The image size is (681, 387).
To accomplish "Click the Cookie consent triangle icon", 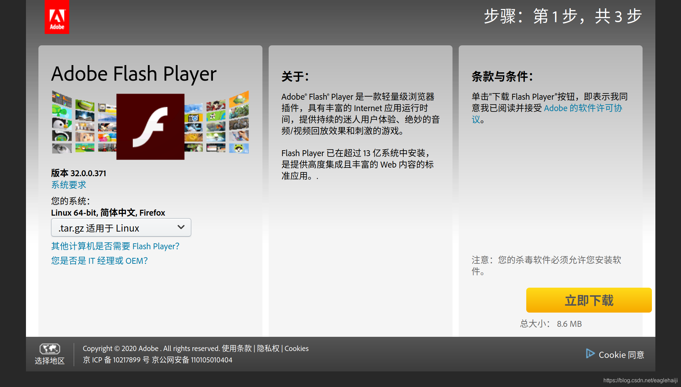I will (590, 353).
